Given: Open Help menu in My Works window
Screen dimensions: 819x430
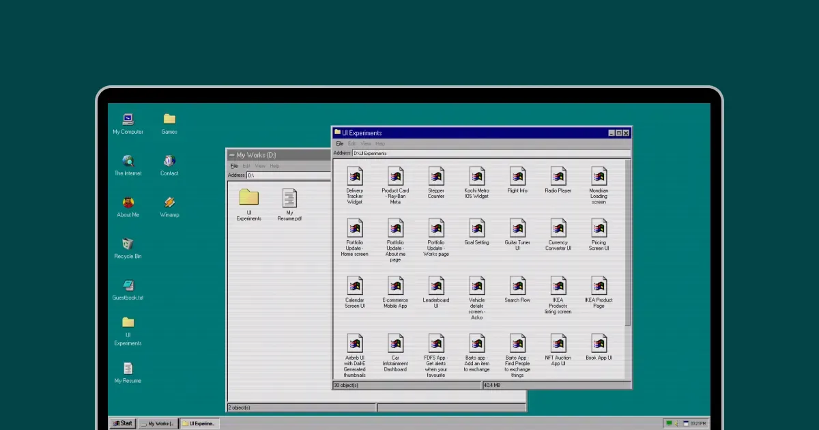Looking at the screenshot, I should (275, 166).
